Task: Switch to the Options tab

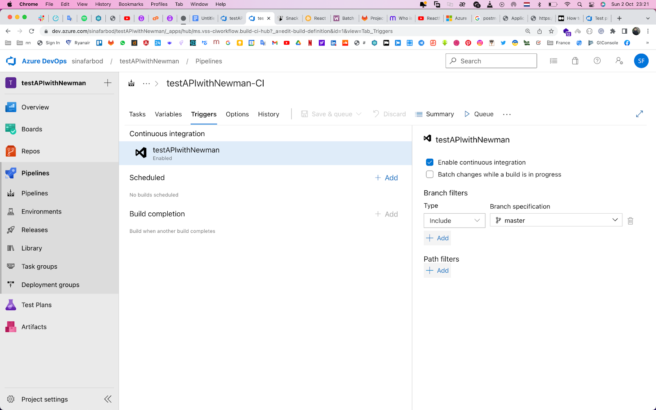Action: tap(237, 114)
